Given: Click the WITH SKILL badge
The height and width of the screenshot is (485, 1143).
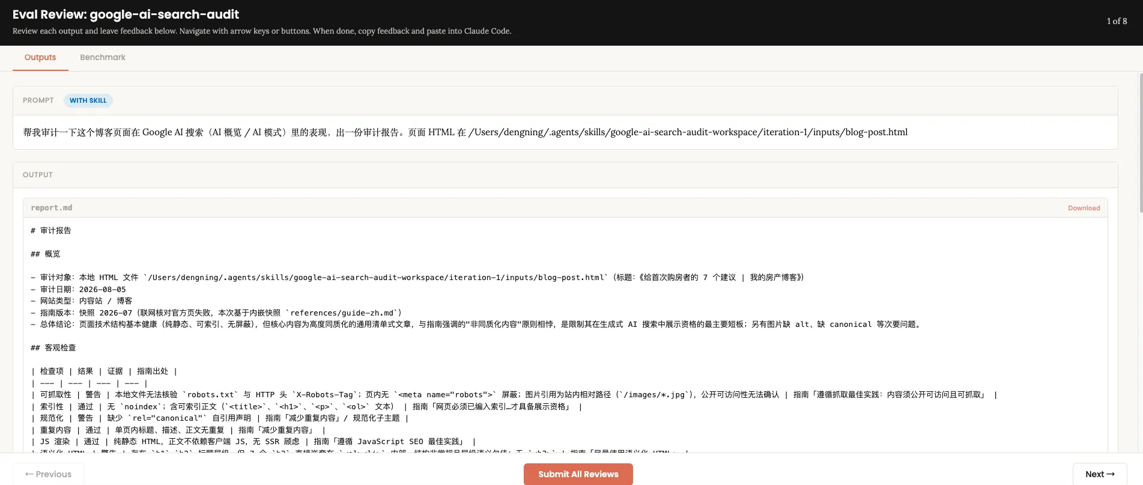Looking at the screenshot, I should [x=88, y=100].
